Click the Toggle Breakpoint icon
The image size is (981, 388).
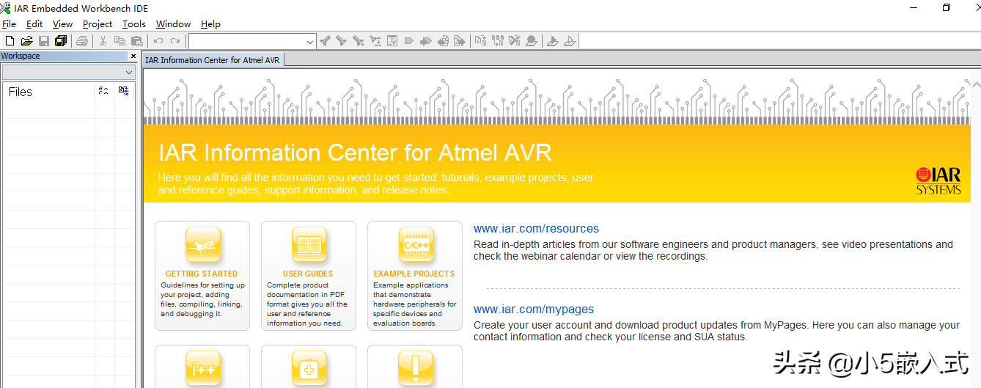[532, 41]
